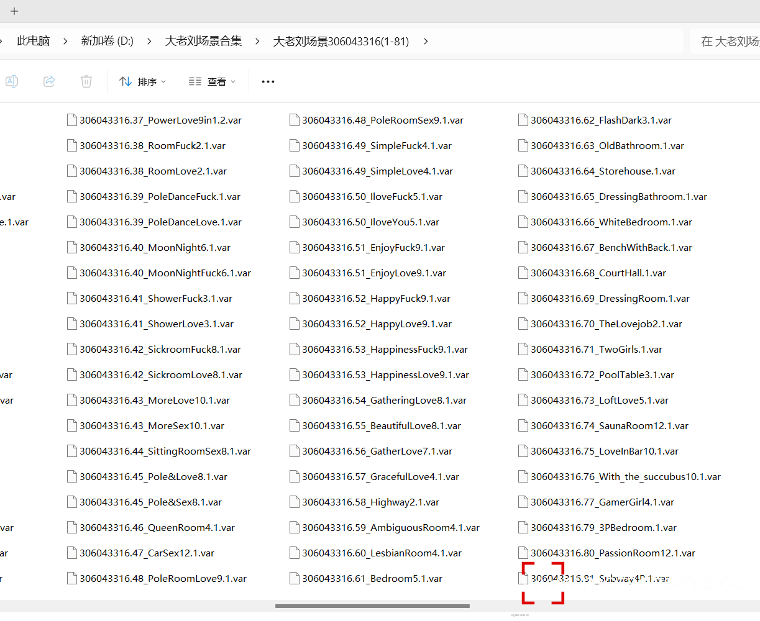Select file icon of 48_PoleRoomSex9.1.var

click(x=295, y=120)
